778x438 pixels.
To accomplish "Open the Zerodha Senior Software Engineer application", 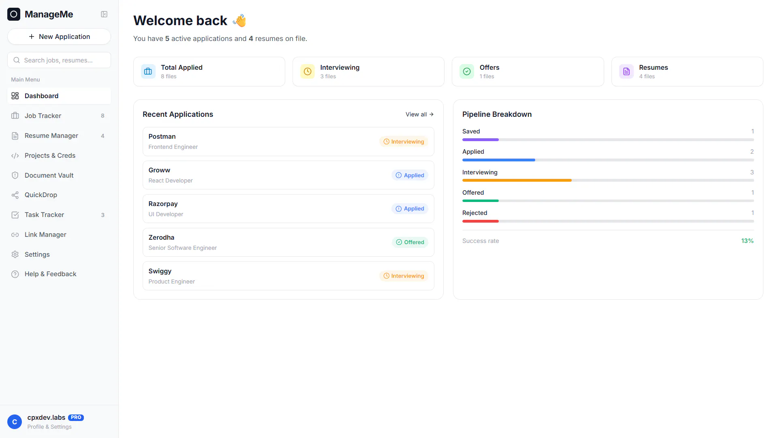I will pos(288,243).
